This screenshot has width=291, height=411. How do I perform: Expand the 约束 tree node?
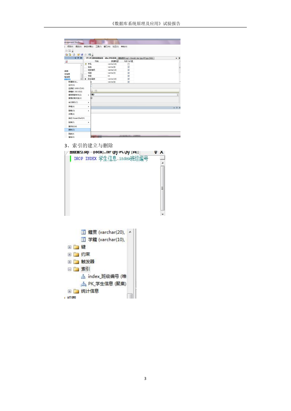[x=69, y=254]
